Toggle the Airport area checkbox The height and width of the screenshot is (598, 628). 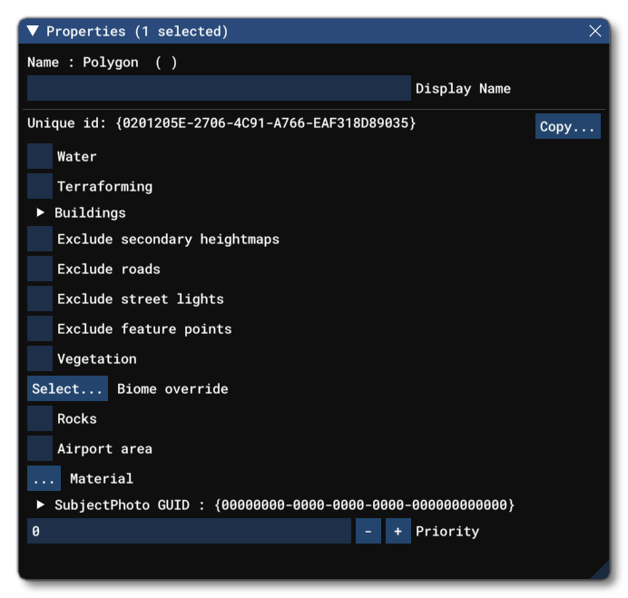pos(40,449)
